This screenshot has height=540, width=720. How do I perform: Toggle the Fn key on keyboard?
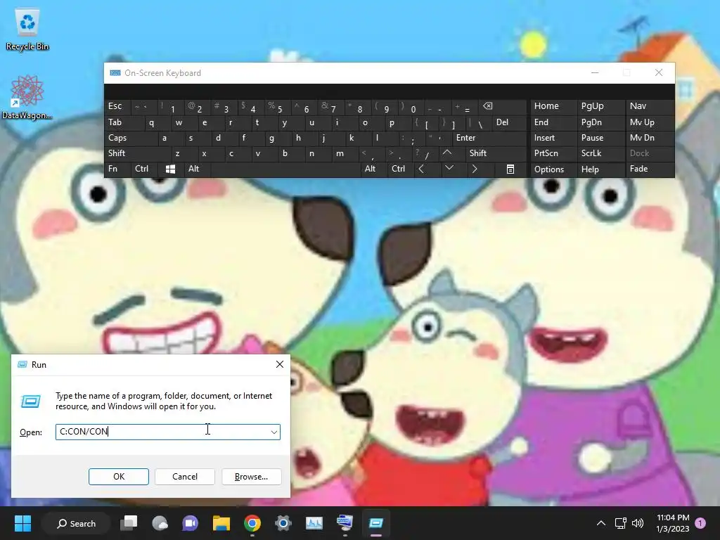[117, 169]
